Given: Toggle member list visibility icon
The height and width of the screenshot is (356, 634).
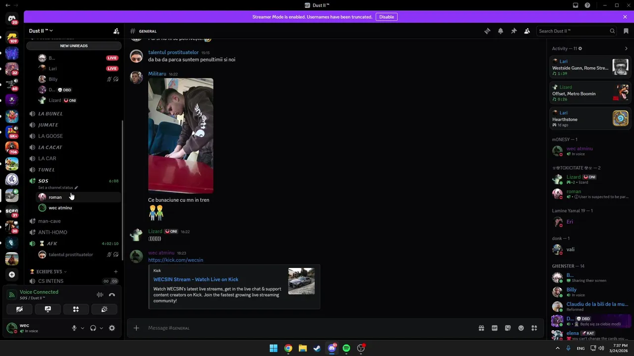Looking at the screenshot, I should 527,31.
